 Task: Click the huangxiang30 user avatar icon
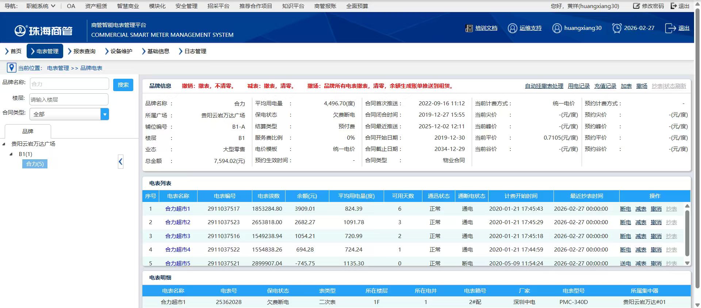557,28
